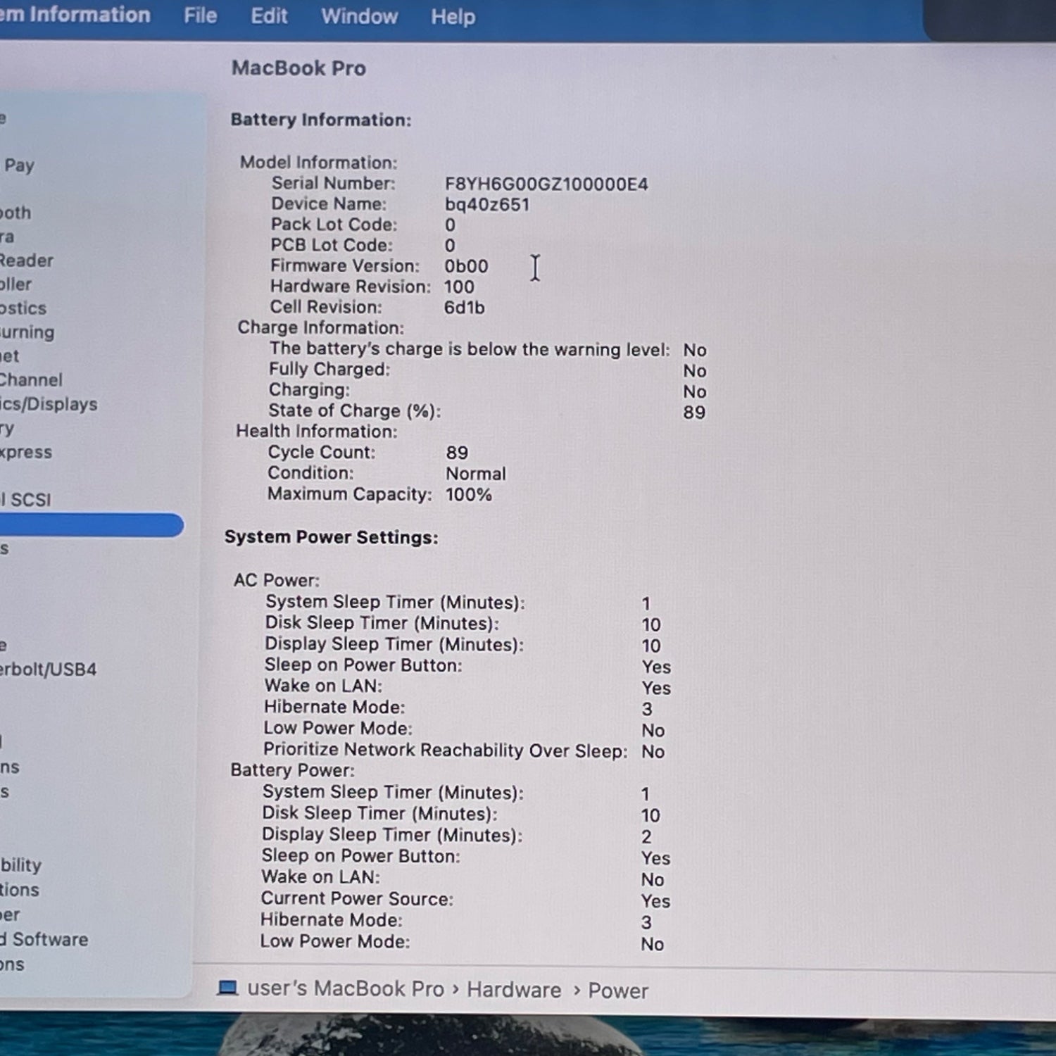The width and height of the screenshot is (1056, 1056).
Task: Click the "Pack Lot Code:" label
Action: 334,225
